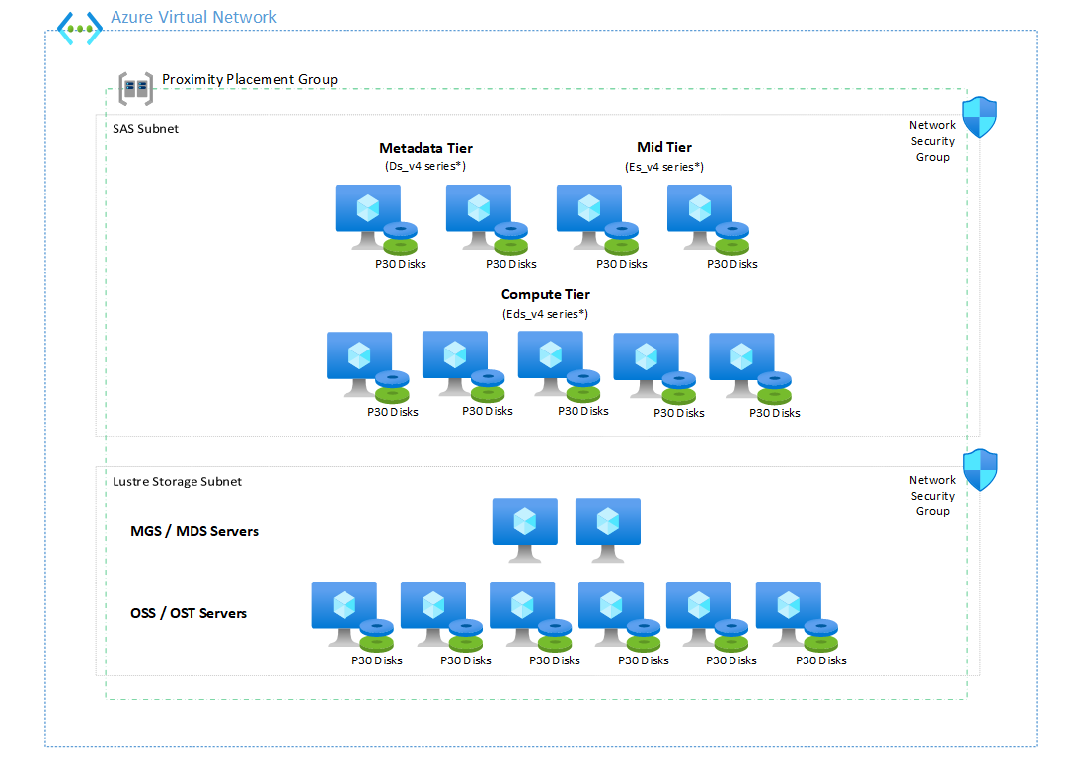Click the 'OSS / OST Servers' label

click(189, 614)
